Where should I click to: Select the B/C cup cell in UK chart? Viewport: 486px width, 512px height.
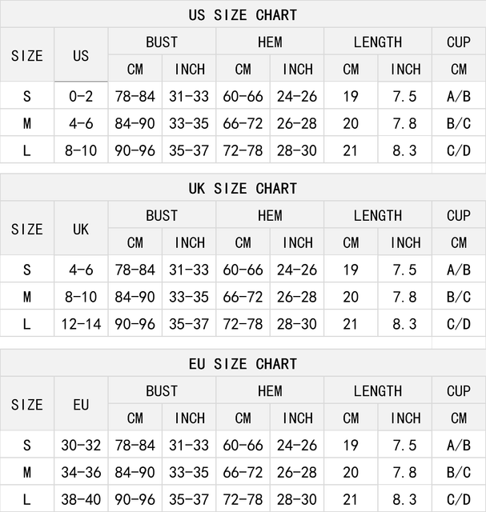coord(459,297)
